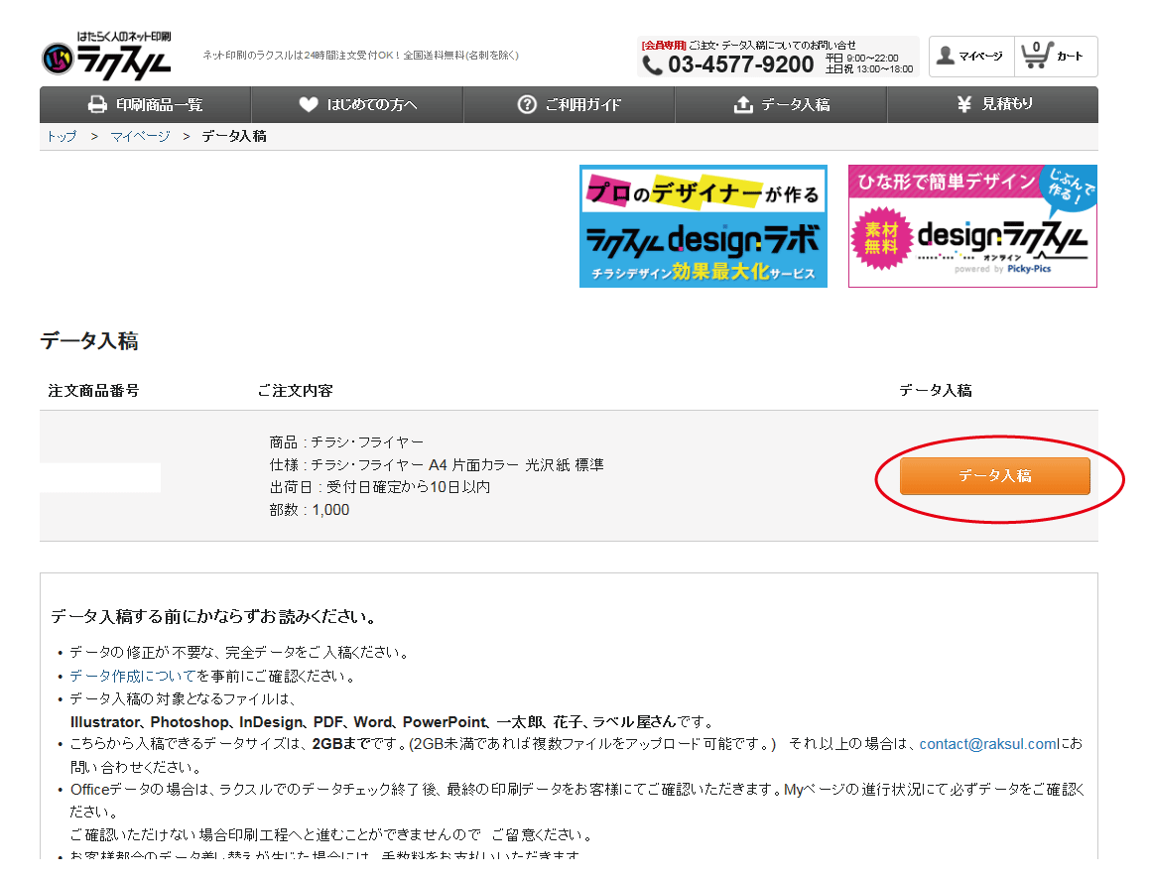Click phone number 03-4577-9200
1150x879 pixels.
coord(741,64)
